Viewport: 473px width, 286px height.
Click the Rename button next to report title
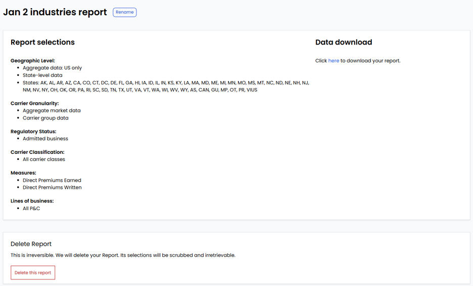click(x=125, y=12)
